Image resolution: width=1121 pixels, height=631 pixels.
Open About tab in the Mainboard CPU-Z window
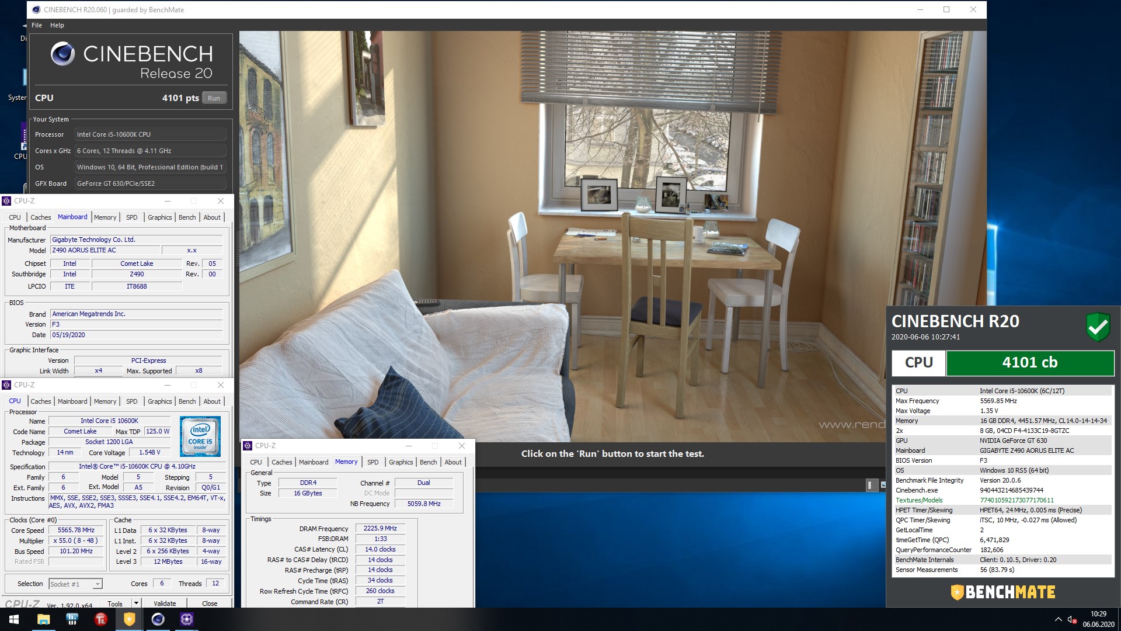tap(212, 217)
